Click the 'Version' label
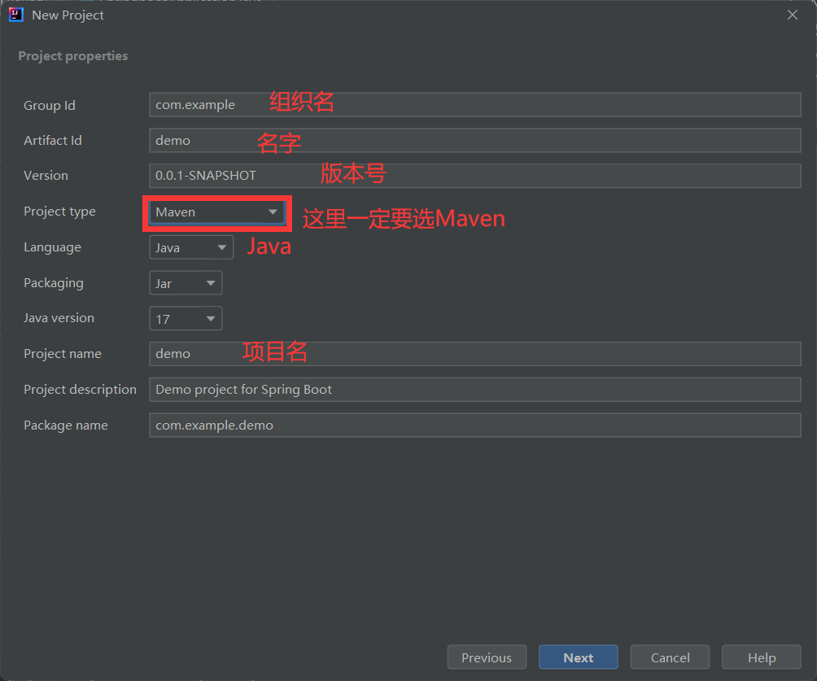 (x=46, y=176)
